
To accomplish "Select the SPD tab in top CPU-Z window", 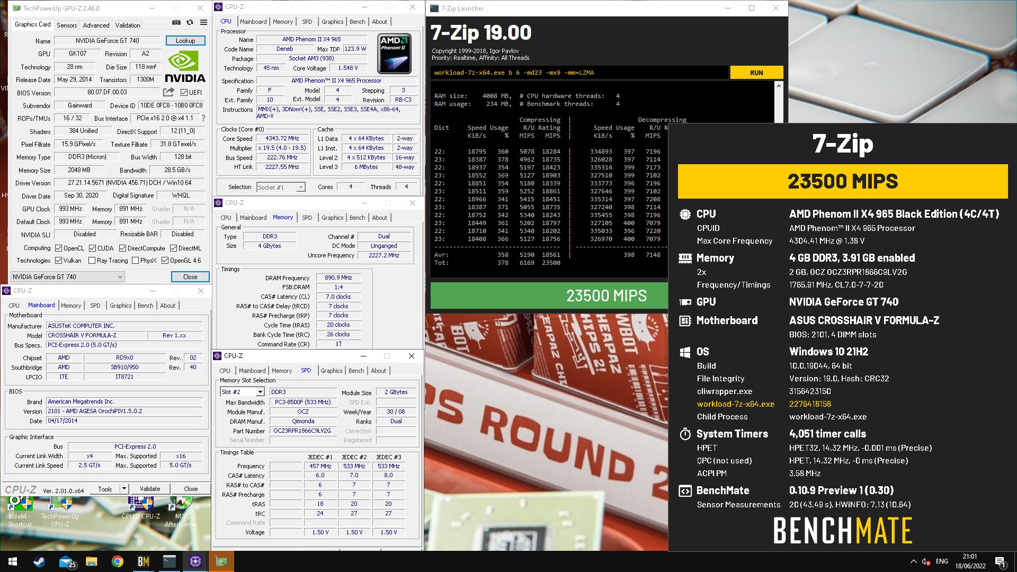I will coord(307,22).
